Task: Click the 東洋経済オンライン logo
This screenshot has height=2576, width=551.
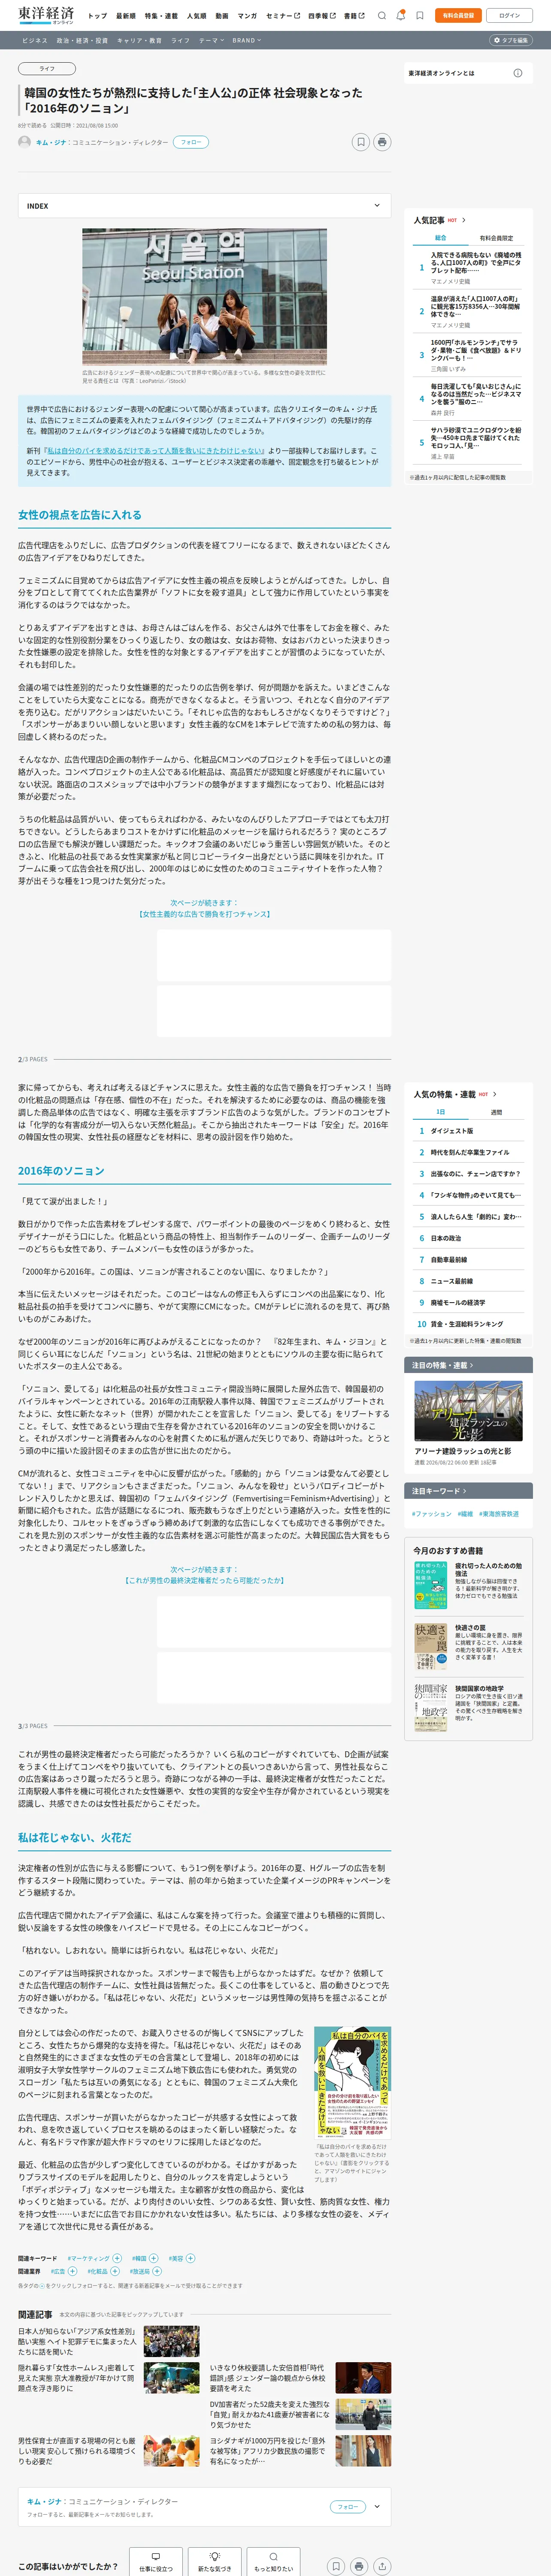Action: [46, 15]
